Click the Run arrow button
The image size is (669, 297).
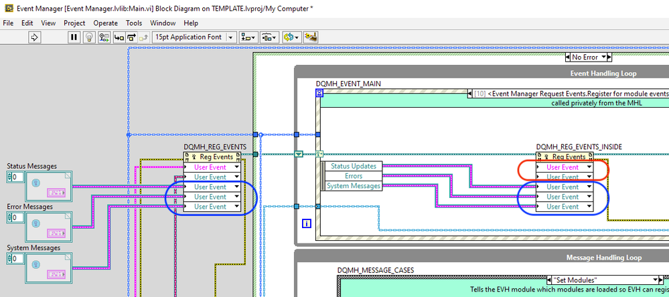pos(35,37)
